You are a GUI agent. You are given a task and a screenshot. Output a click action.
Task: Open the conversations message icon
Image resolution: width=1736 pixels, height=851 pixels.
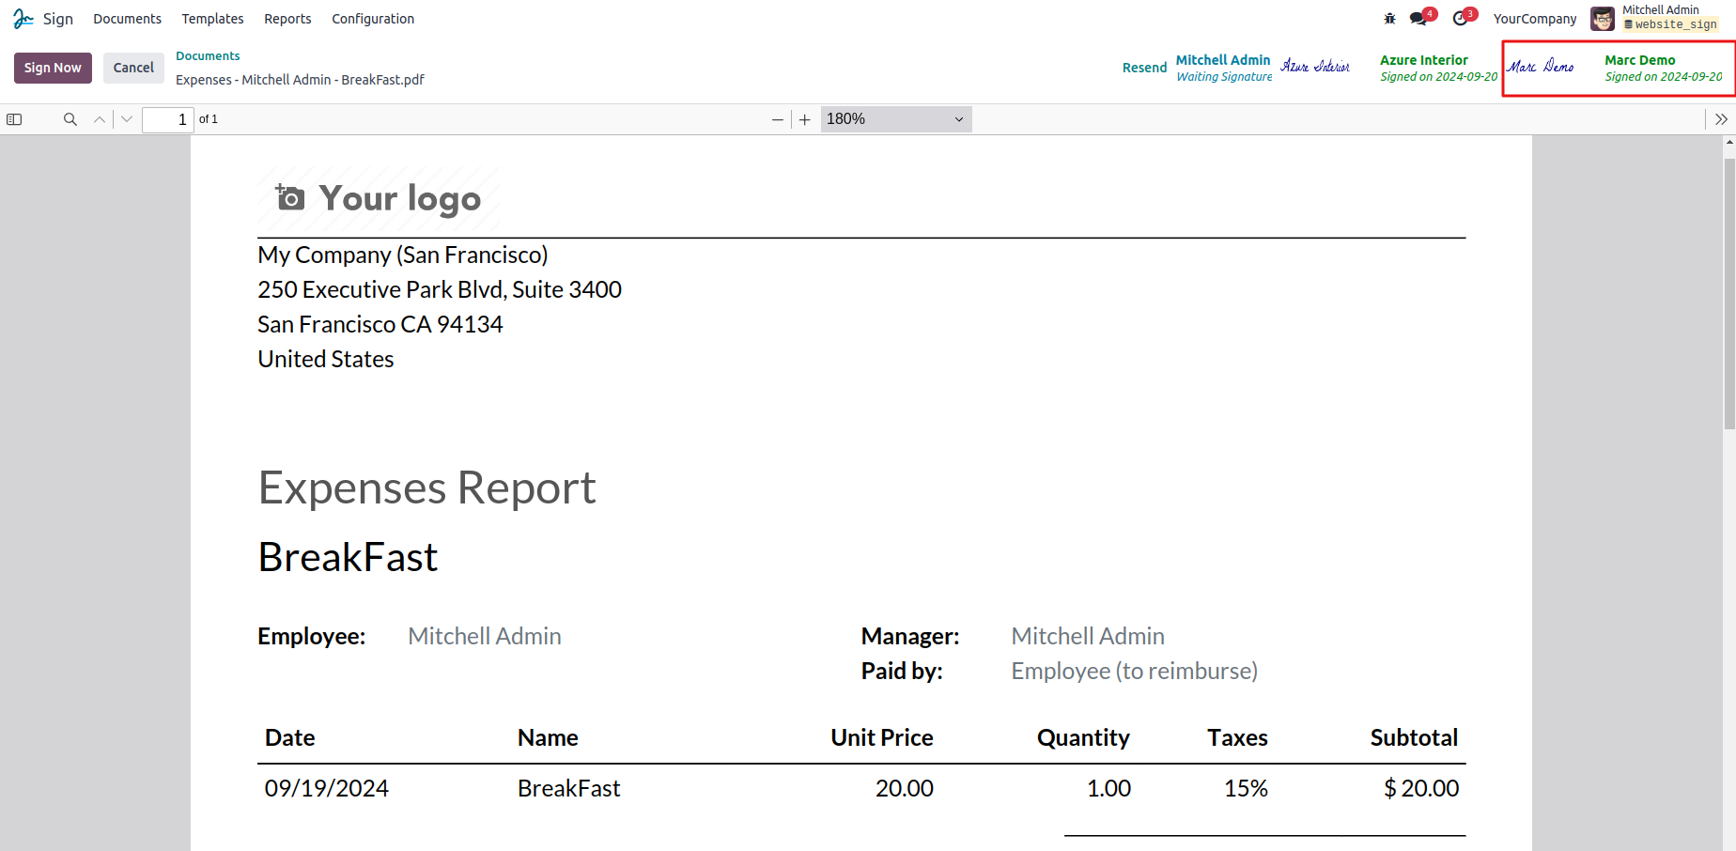(1418, 19)
